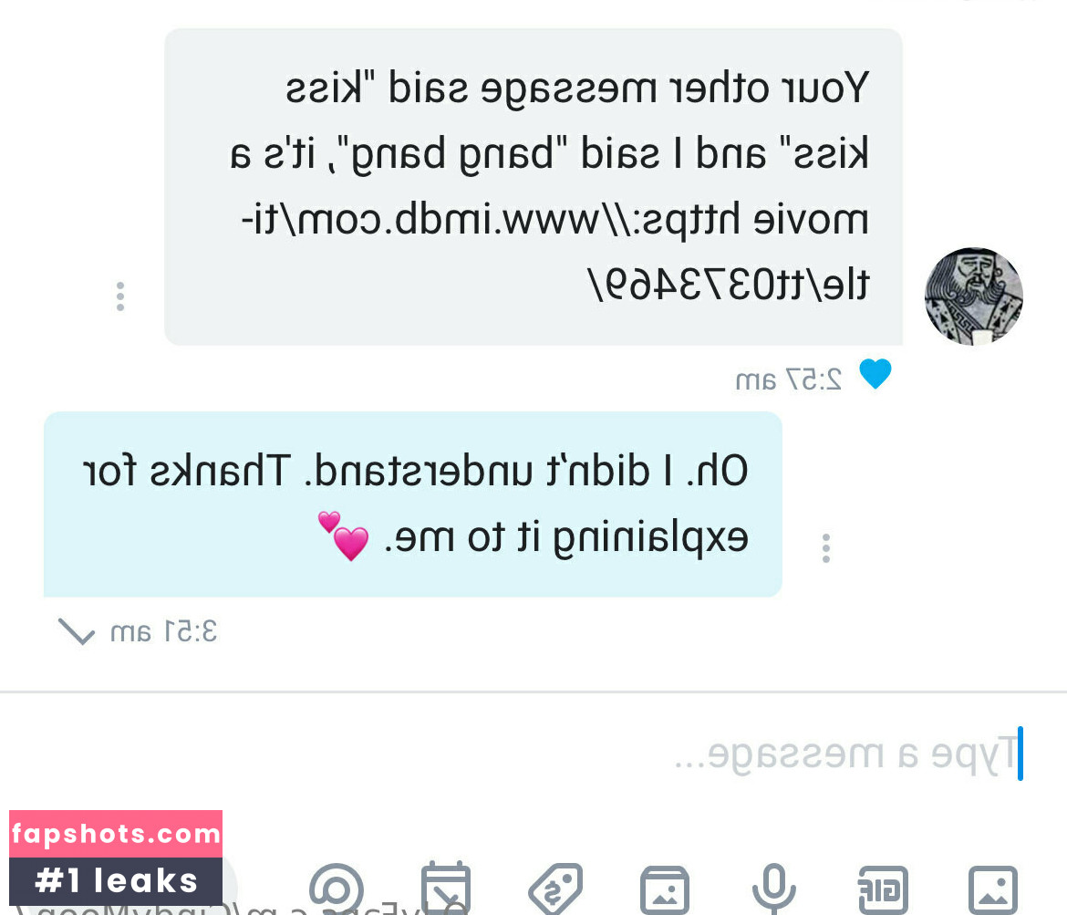Click the 2:57 am timestamp
The image size is (1067, 915).
[x=789, y=380]
